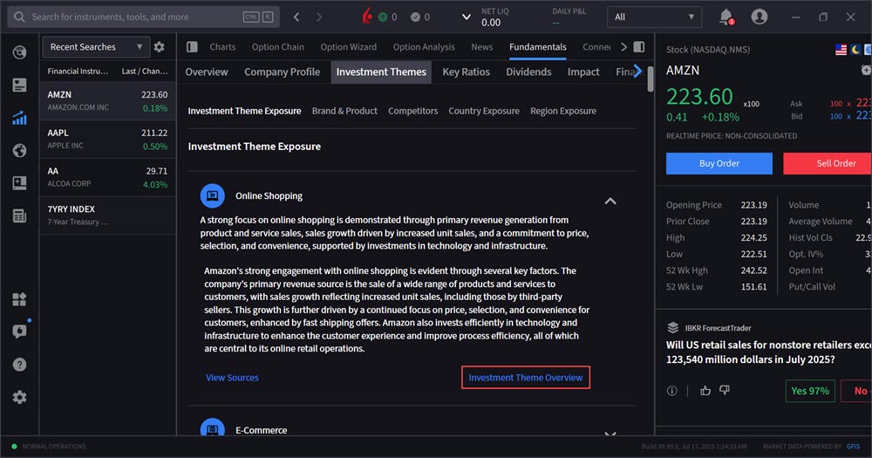
Task: Open the calculator icon in left sidebar
Action: coord(19,216)
